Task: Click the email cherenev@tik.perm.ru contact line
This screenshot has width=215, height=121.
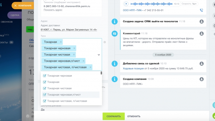Action: click(x=77, y=6)
